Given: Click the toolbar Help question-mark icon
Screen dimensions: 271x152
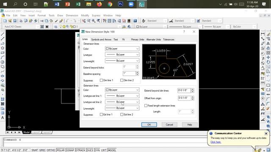Looking at the screenshot, I should coord(135,21).
